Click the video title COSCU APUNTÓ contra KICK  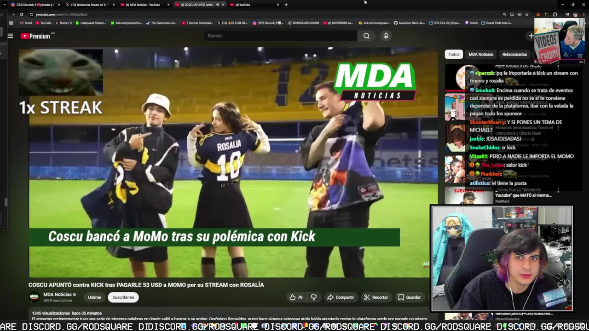point(146,285)
